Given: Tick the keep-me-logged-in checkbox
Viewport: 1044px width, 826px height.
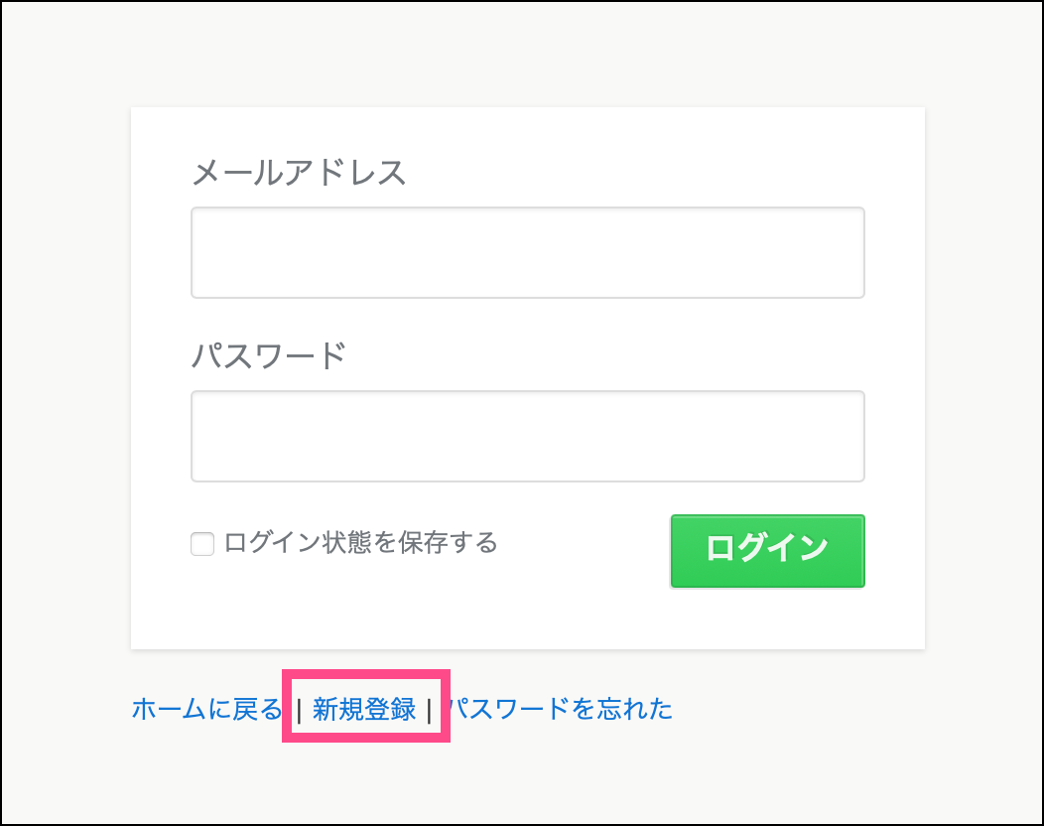Looking at the screenshot, I should coord(202,544).
